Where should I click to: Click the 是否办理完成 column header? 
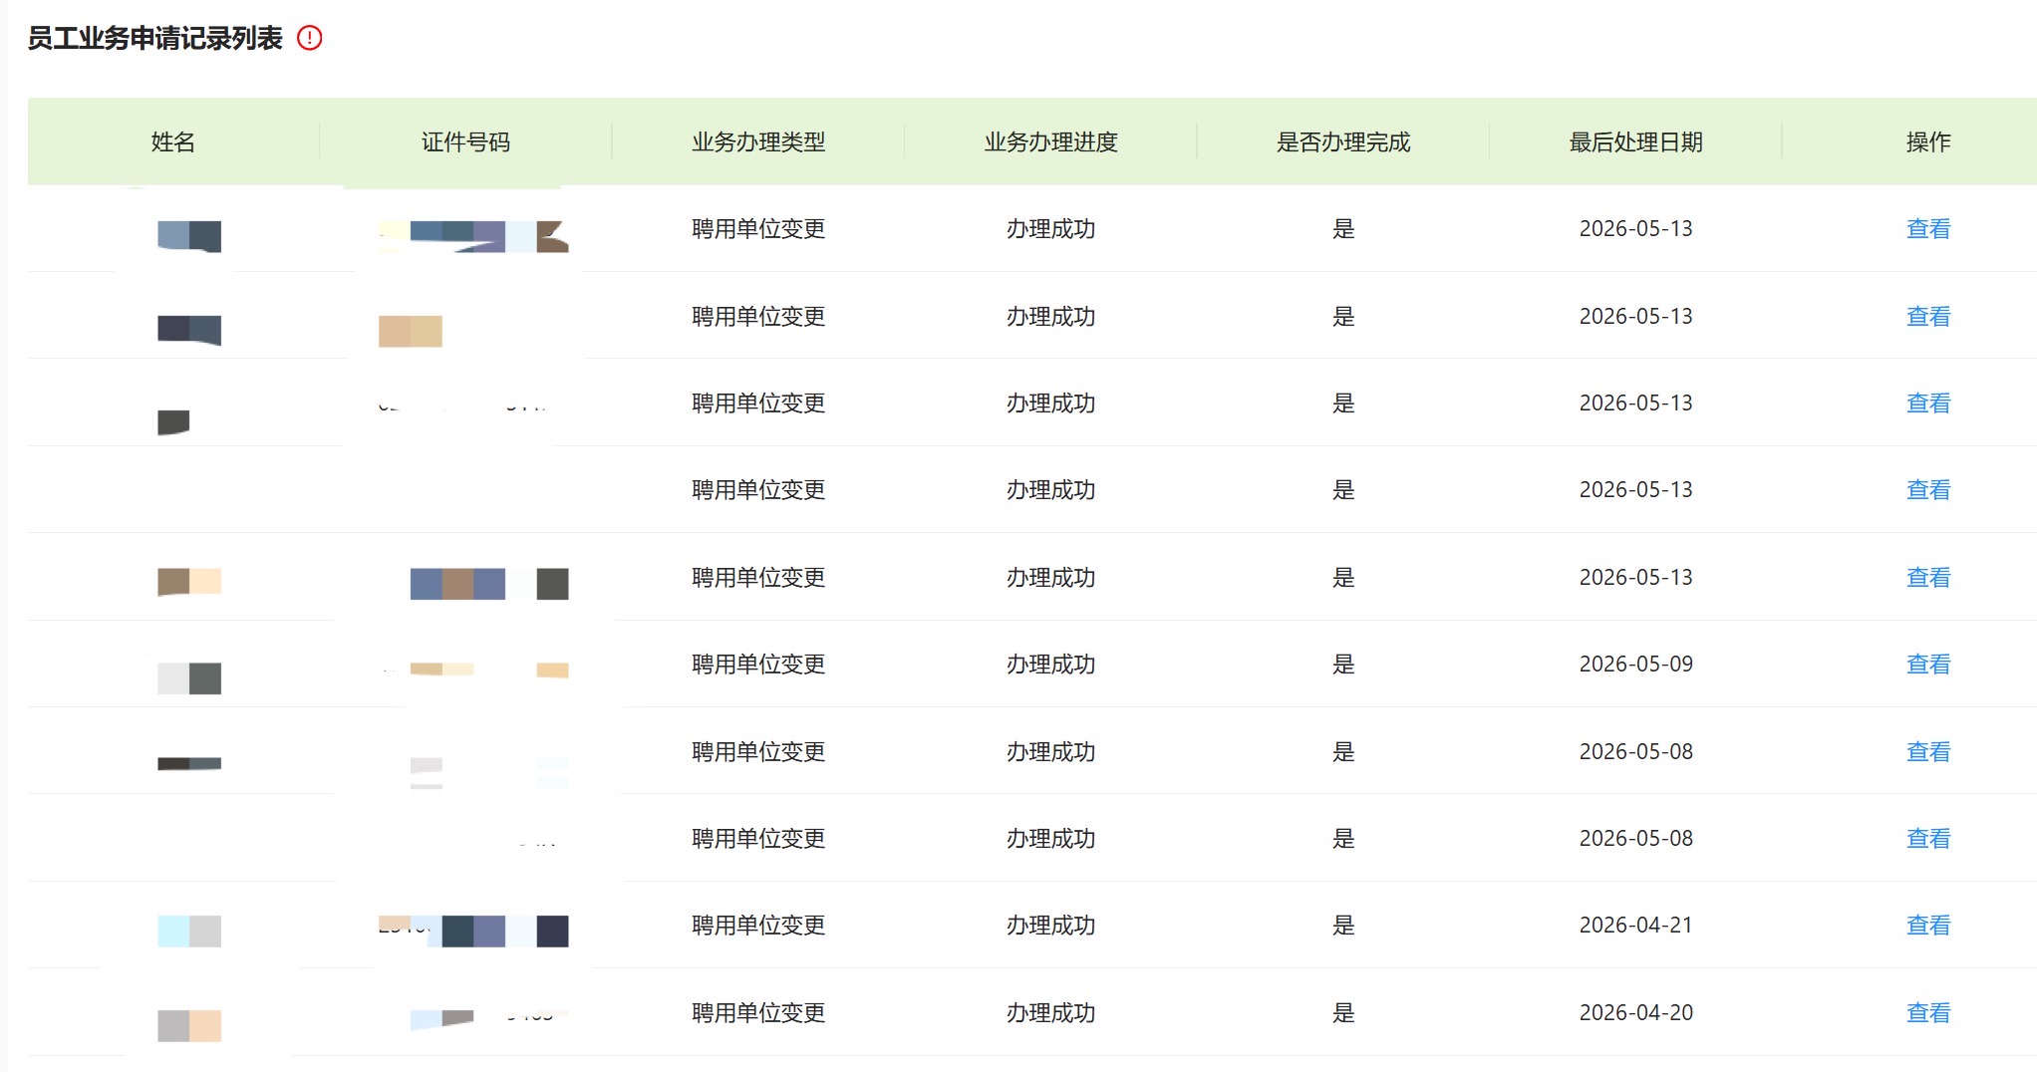tap(1343, 142)
